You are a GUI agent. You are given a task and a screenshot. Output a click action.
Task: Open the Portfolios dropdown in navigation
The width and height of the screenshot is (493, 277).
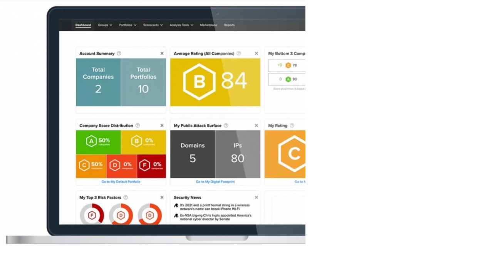[x=127, y=25]
